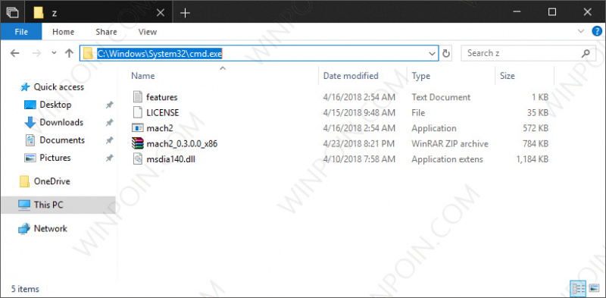606x298 pixels.
Task: Click the OneDrive folder icon
Action: [x=24, y=181]
